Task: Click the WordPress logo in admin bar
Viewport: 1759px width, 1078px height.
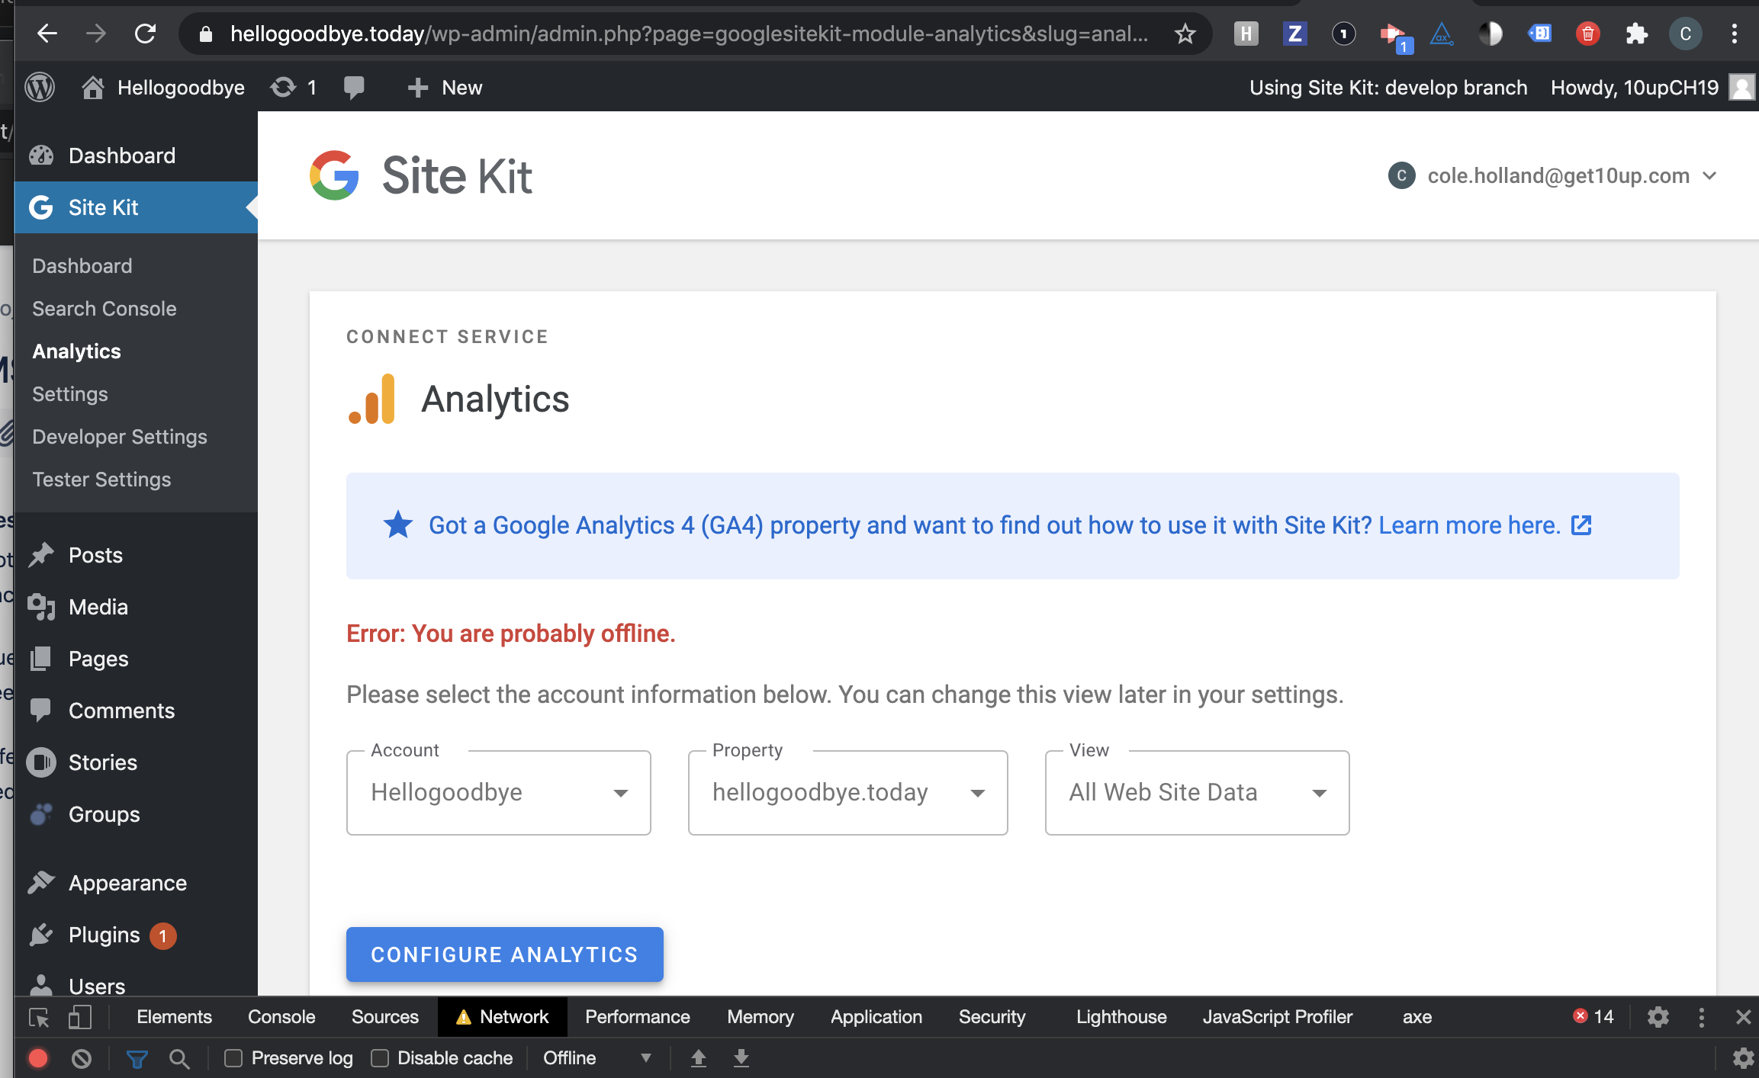Action: [x=40, y=87]
